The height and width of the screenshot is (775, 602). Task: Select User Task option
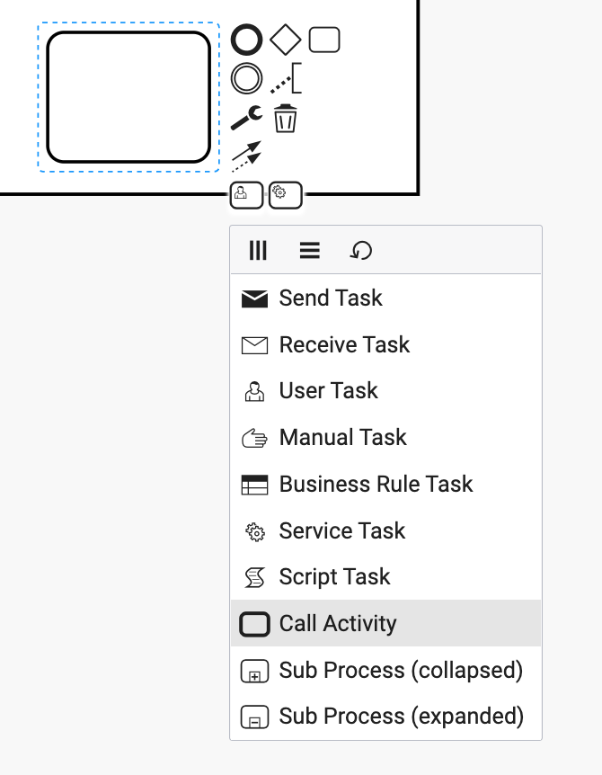[x=385, y=391]
